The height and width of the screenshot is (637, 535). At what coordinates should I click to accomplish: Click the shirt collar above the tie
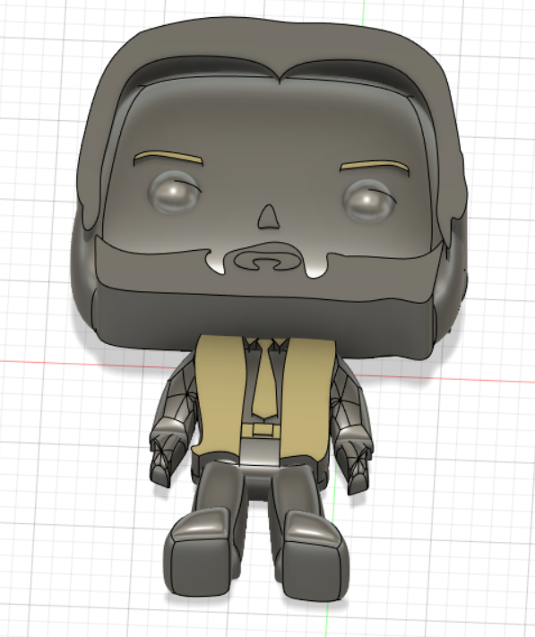coord(266,345)
